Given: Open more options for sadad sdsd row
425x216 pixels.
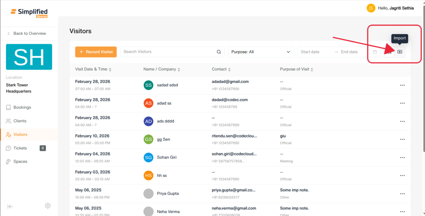Looking at the screenshot, I should point(402,85).
